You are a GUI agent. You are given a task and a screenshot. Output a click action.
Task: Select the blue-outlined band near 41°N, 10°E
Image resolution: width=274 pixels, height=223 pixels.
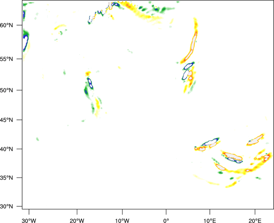(x=211, y=141)
